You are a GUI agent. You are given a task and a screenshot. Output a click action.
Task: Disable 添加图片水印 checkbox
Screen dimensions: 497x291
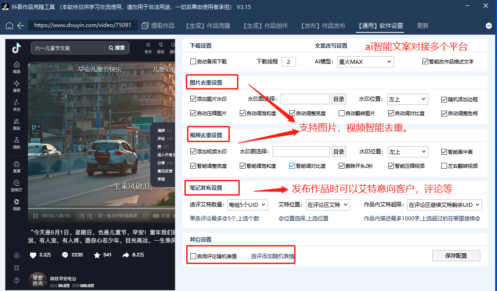(193, 99)
